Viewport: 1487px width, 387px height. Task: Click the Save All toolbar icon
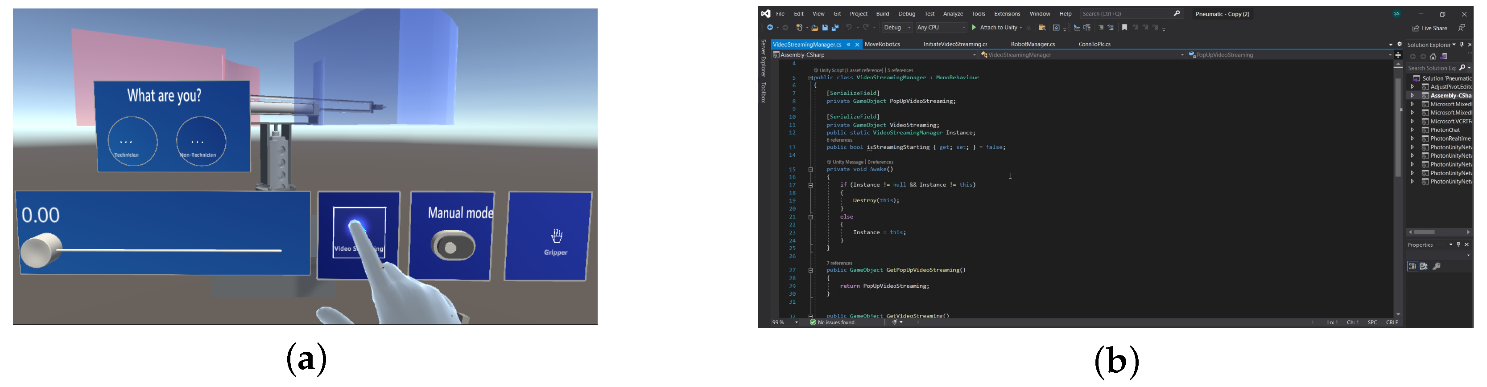pos(834,28)
